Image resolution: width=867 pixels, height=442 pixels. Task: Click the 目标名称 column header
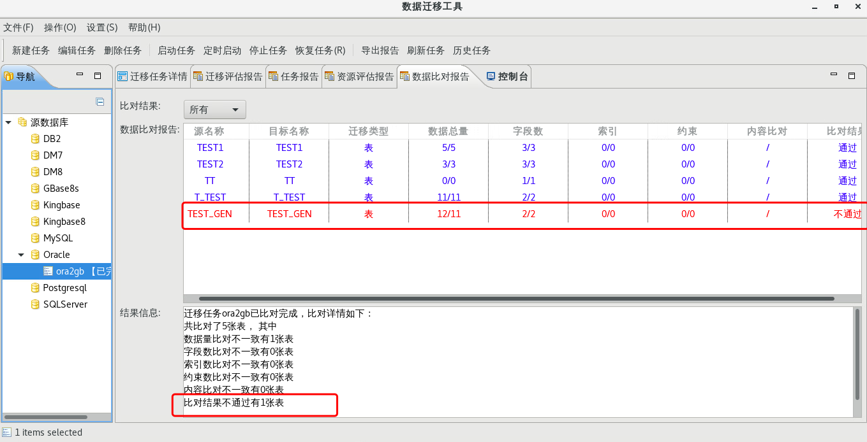coord(289,131)
